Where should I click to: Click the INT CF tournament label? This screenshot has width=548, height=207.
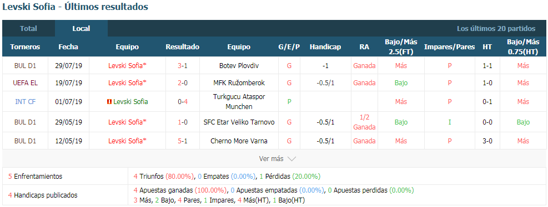[x=25, y=102]
